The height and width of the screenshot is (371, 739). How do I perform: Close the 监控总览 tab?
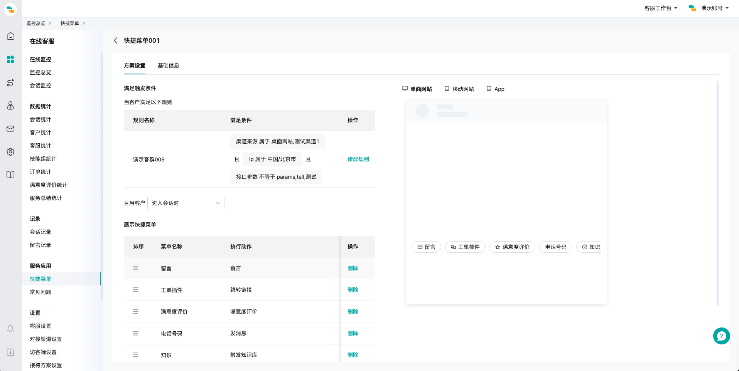(x=50, y=23)
